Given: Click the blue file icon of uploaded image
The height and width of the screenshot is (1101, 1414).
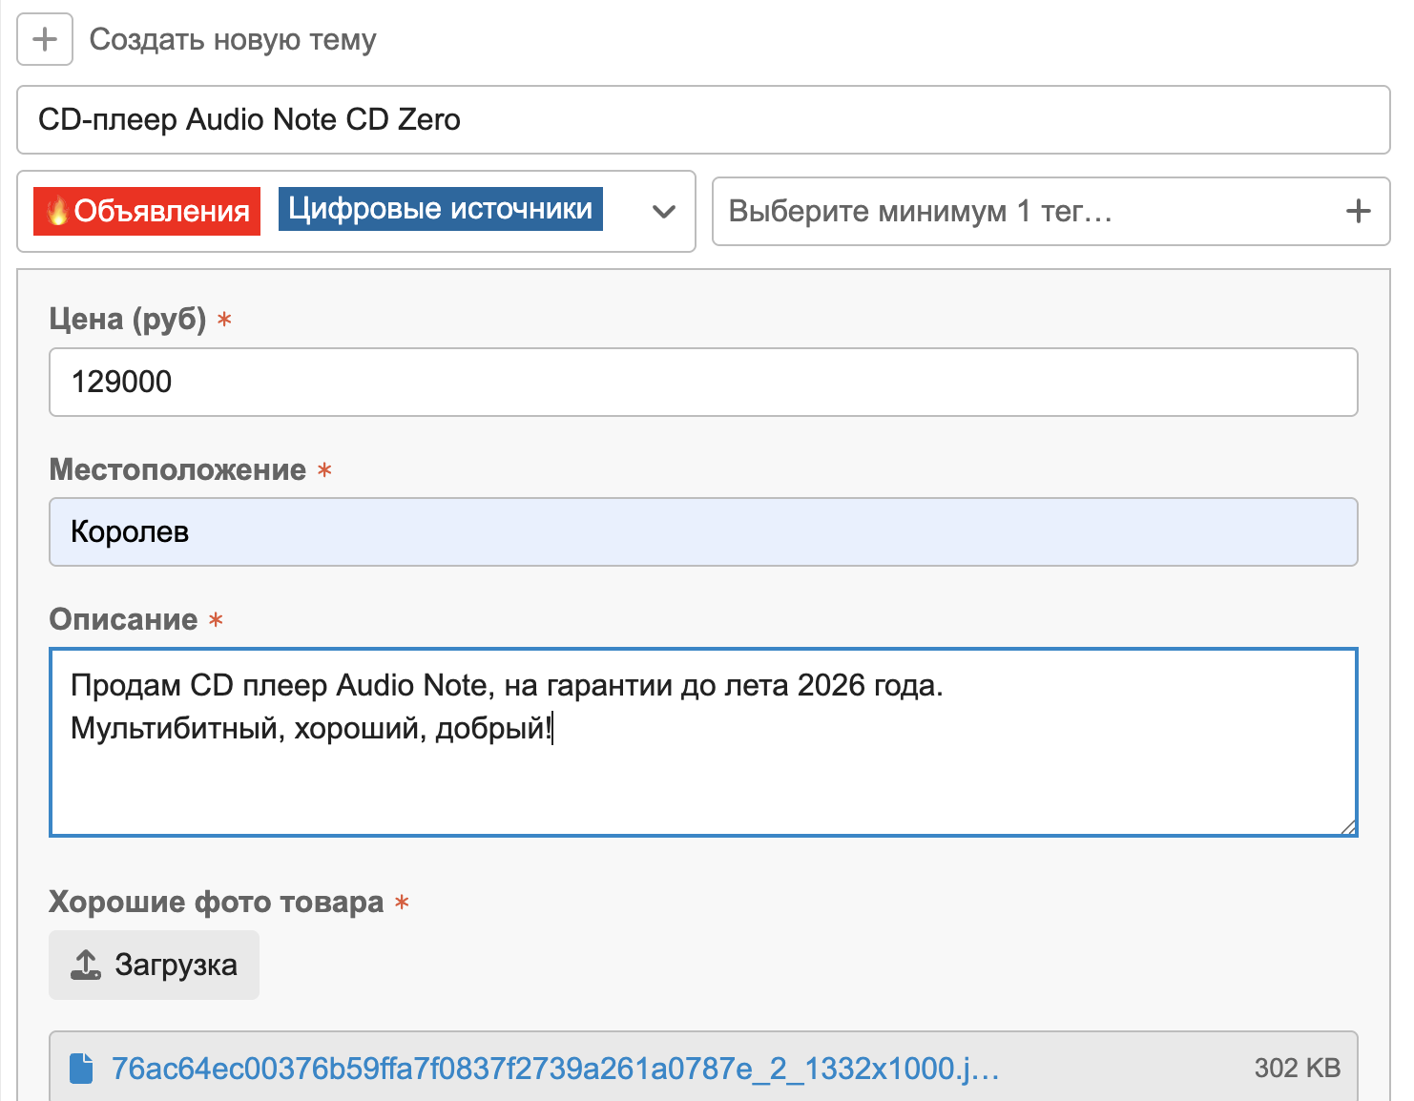Looking at the screenshot, I should [x=82, y=1069].
